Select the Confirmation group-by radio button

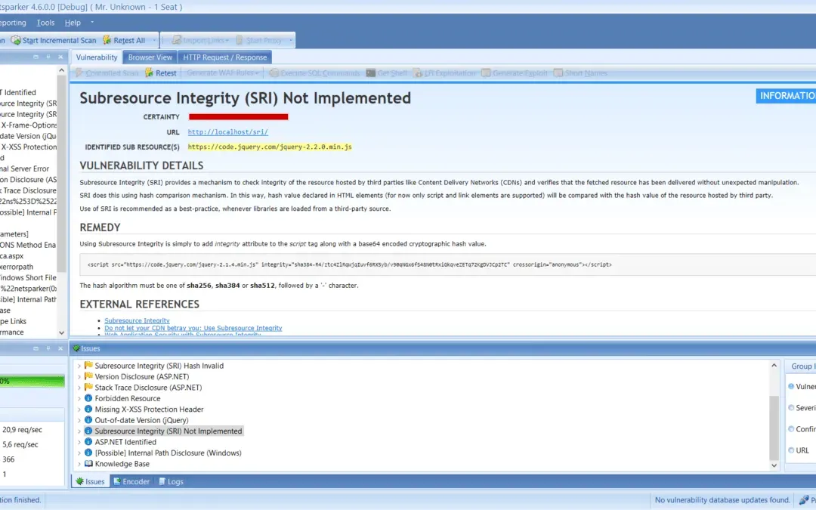point(791,429)
